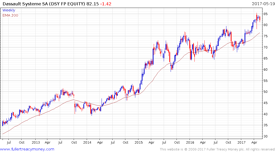This screenshot has height=153, width=275.
Task: Click the copyright notice 'Fuller Treacy Money plc'
Action: pos(225,149)
